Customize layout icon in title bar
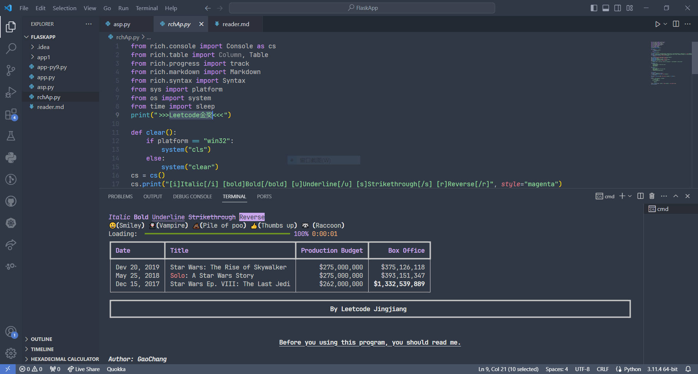The image size is (698, 374). [630, 8]
